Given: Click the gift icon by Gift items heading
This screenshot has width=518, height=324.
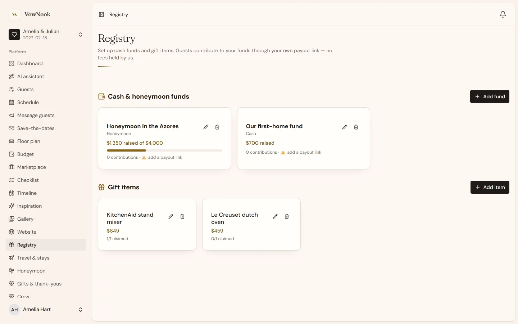Looking at the screenshot, I should click(x=101, y=187).
